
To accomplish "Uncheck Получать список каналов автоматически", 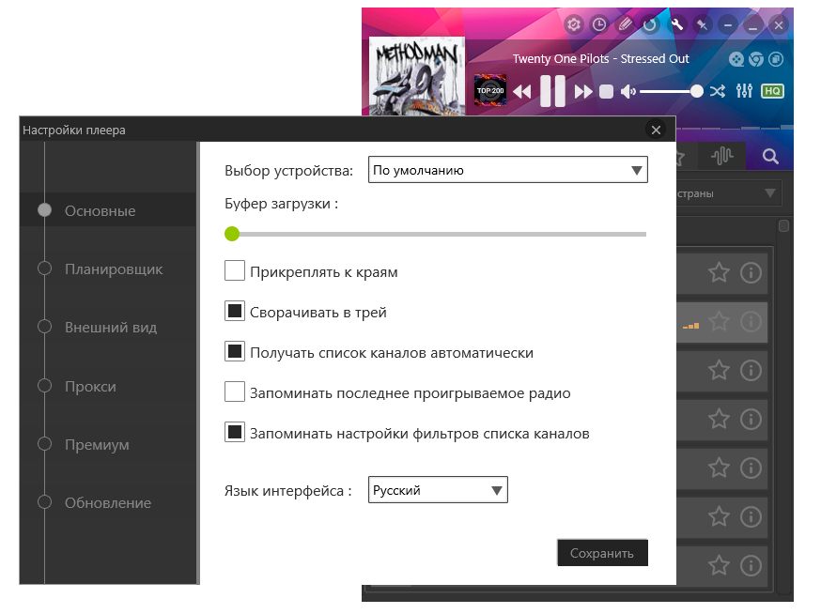I will click(x=235, y=352).
